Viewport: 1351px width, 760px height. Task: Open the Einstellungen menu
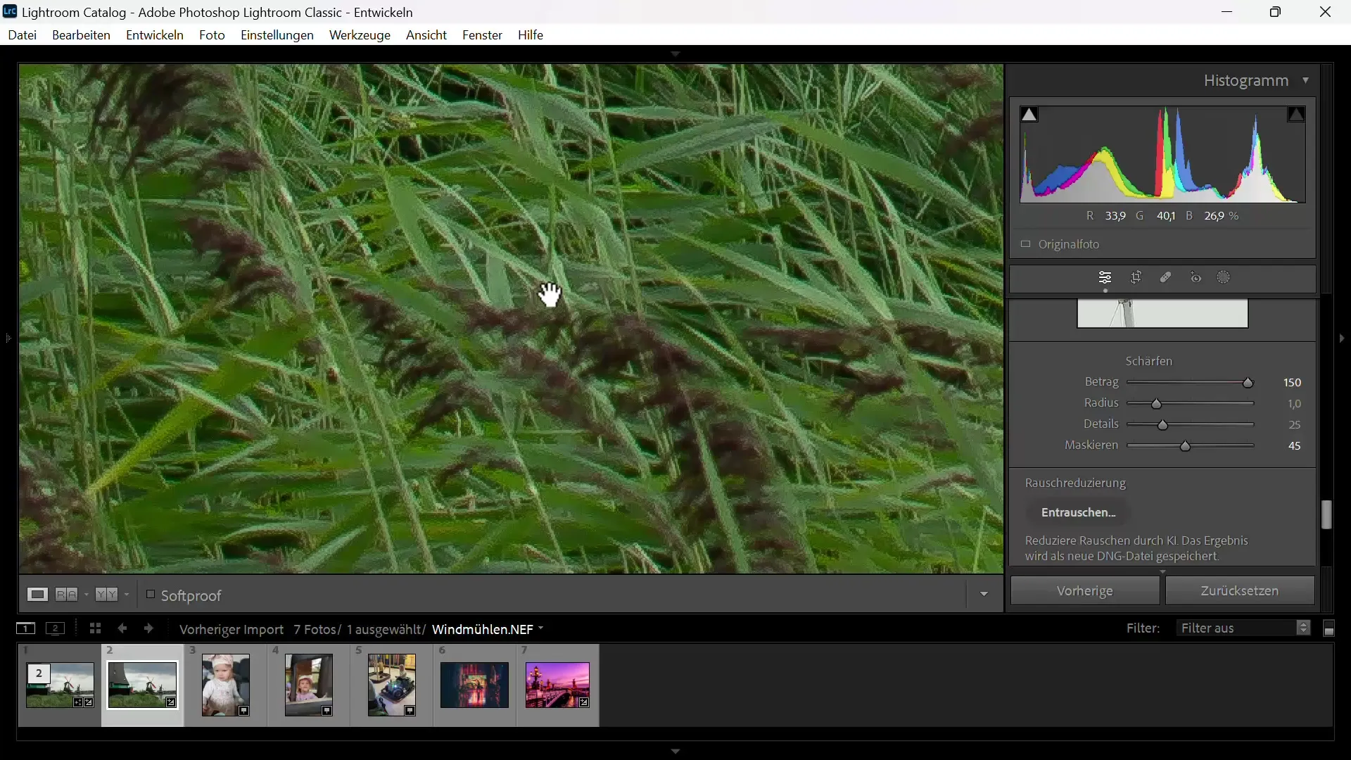[277, 35]
